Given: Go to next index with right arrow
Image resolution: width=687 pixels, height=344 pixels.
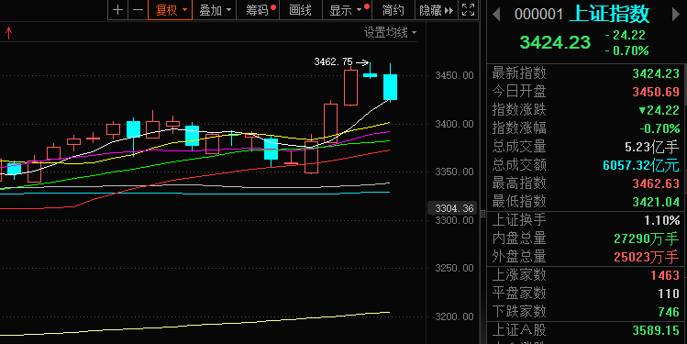Looking at the screenshot, I should pos(675,15).
